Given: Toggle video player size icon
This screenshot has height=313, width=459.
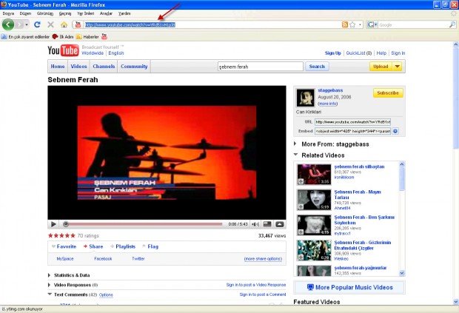Looking at the screenshot, I should [267, 224].
